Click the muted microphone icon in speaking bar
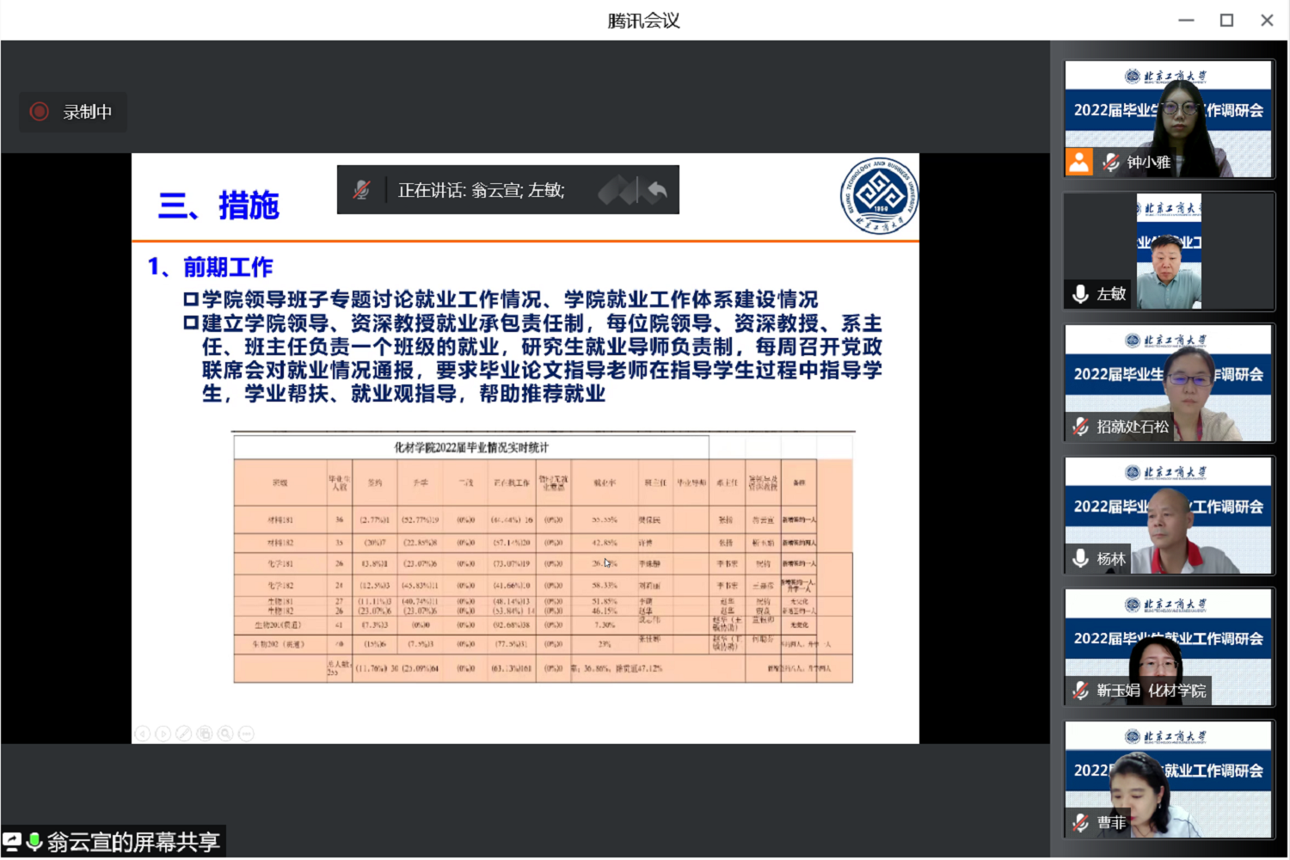The height and width of the screenshot is (860, 1290). pos(362,190)
